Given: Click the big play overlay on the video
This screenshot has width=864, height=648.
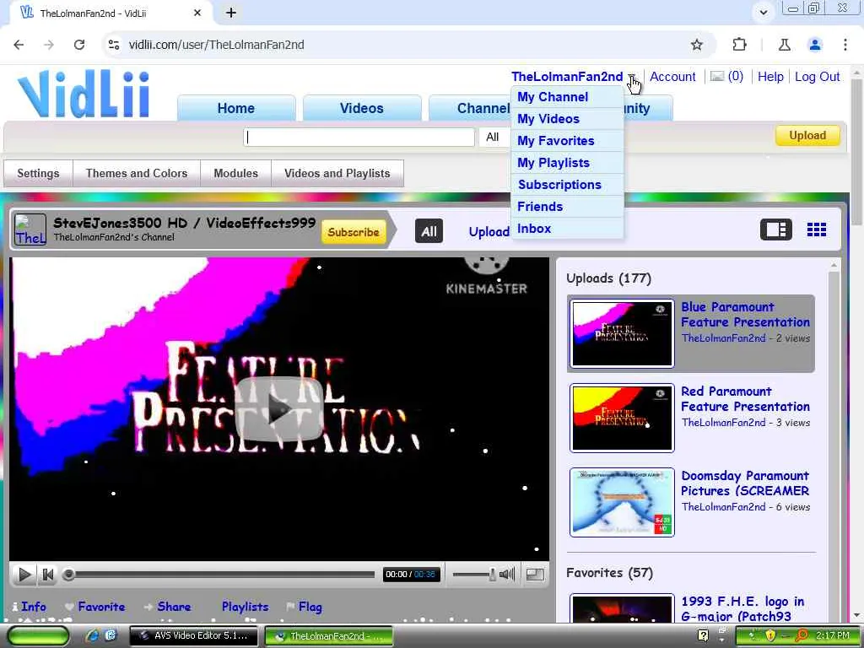Looking at the screenshot, I should tap(278, 409).
